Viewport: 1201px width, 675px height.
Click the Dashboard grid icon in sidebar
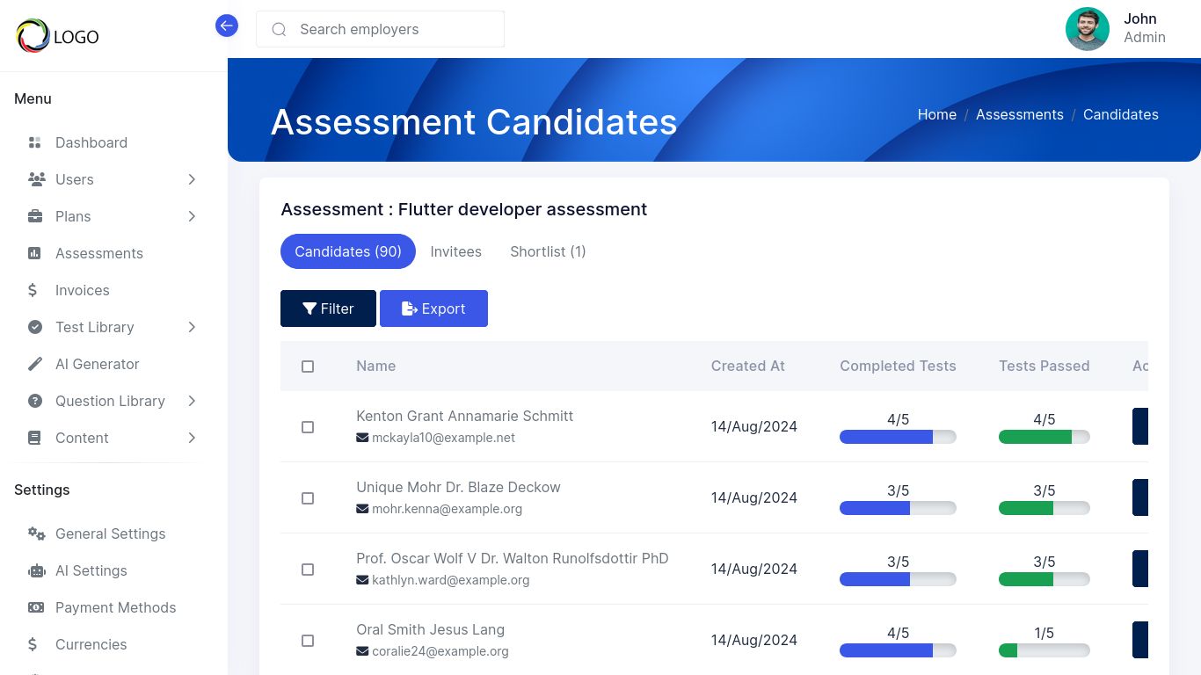click(35, 142)
